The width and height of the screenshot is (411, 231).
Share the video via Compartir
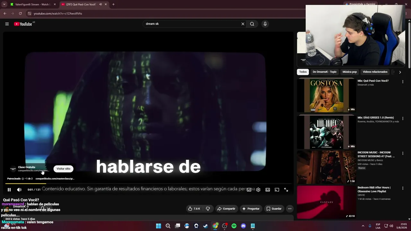226,209
